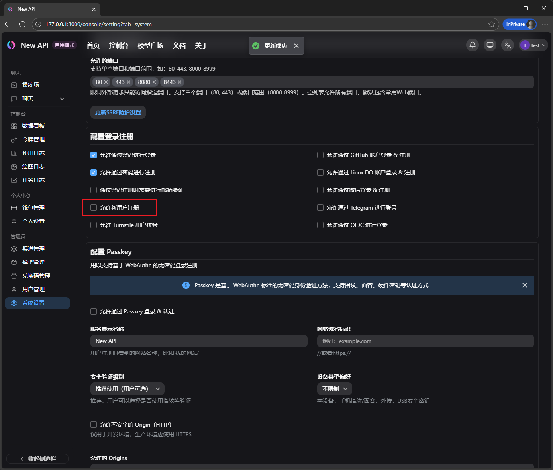Open the 设备类型偏好 dropdown
The height and width of the screenshot is (470, 553).
pos(334,389)
